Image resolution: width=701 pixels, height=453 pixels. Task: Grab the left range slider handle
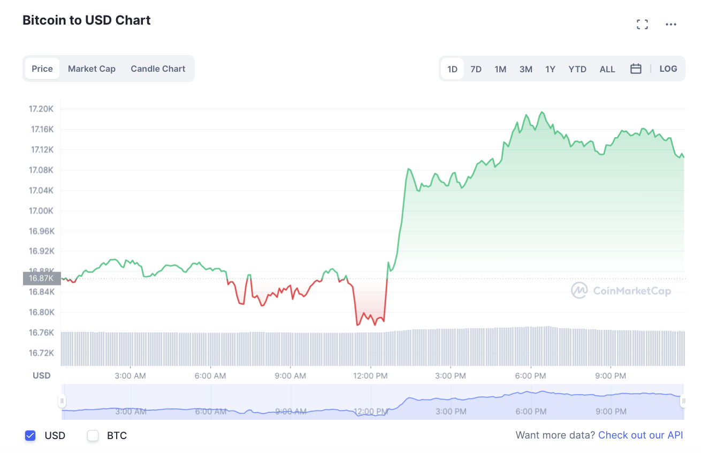(x=62, y=401)
